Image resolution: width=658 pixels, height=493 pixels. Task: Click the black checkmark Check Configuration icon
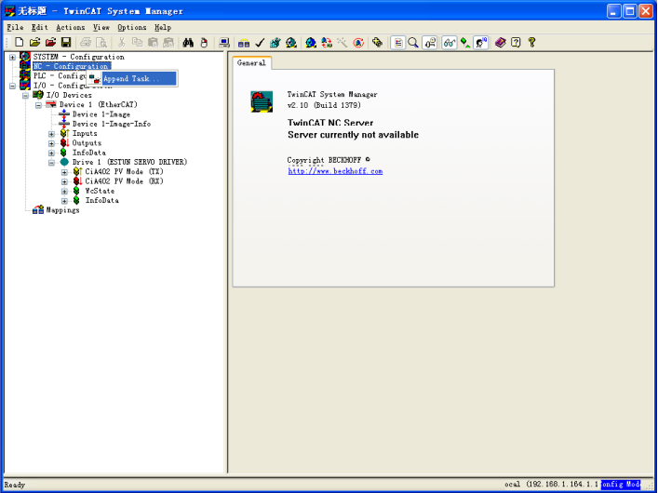pos(260,43)
